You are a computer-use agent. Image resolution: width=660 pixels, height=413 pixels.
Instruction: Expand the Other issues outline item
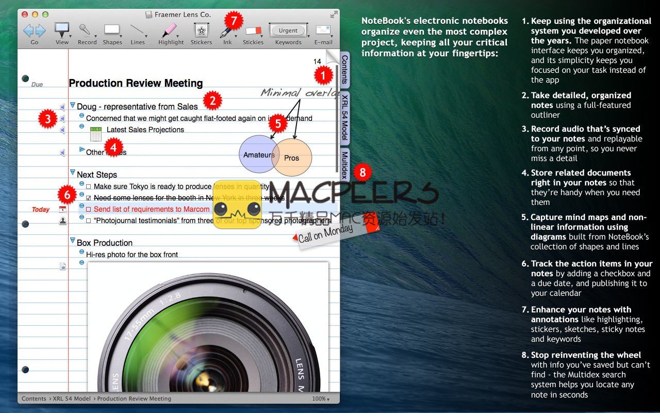point(81,150)
